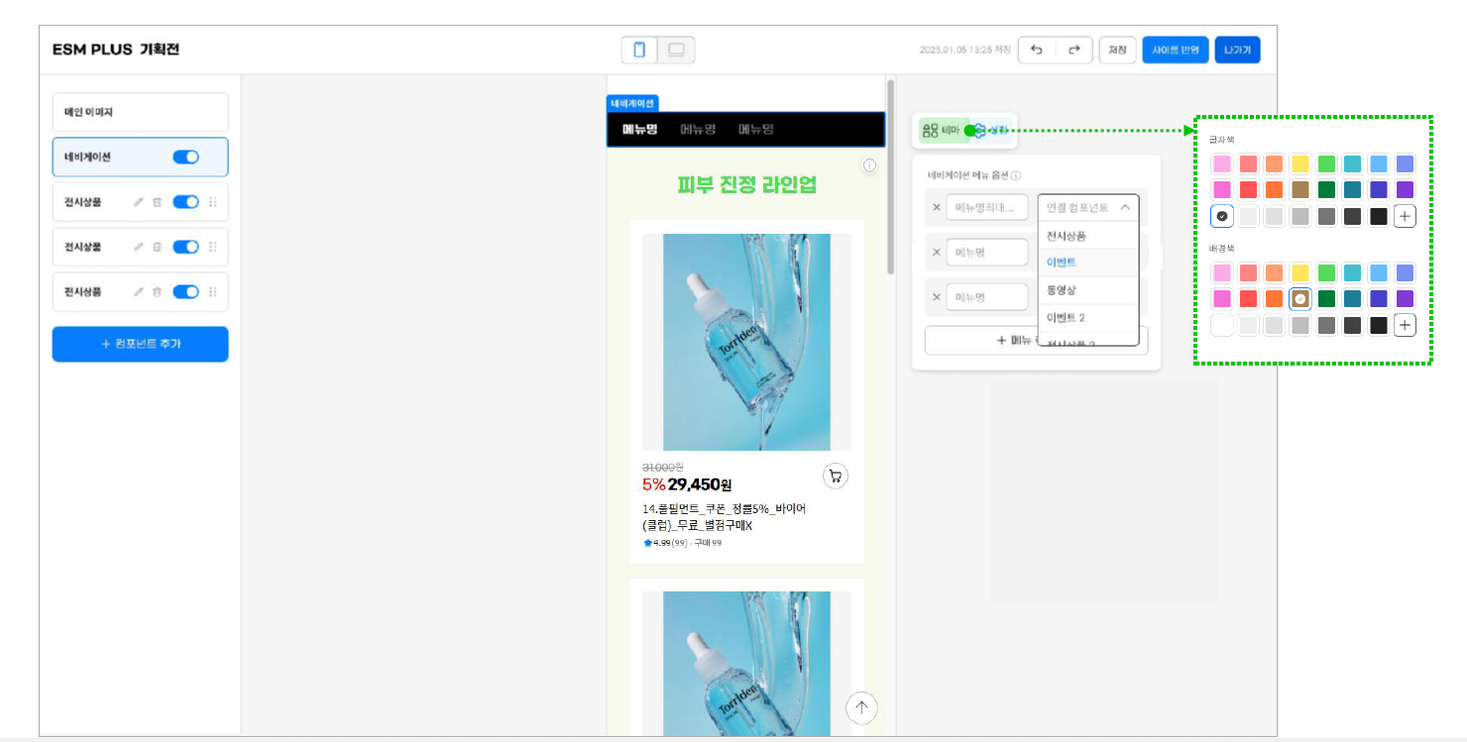Click info icon beside 네비게이션 메뉴 옵션
The width and height of the screenshot is (1467, 742).
click(1016, 175)
